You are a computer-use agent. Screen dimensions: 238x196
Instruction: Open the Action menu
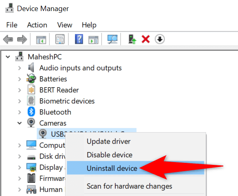37,25
